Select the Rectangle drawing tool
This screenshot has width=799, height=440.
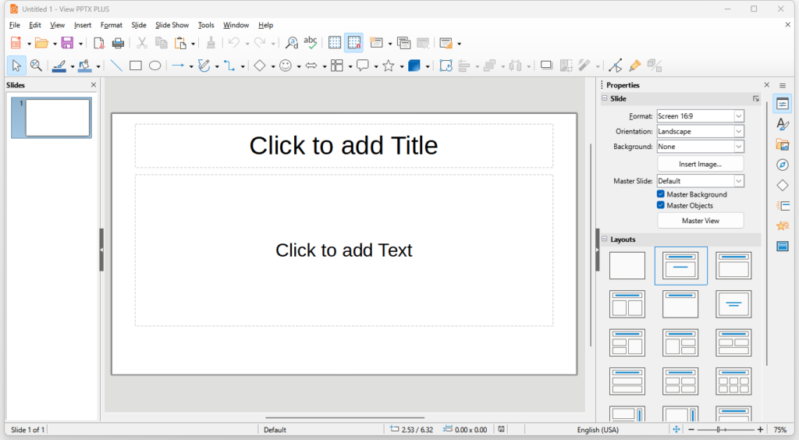(x=136, y=66)
